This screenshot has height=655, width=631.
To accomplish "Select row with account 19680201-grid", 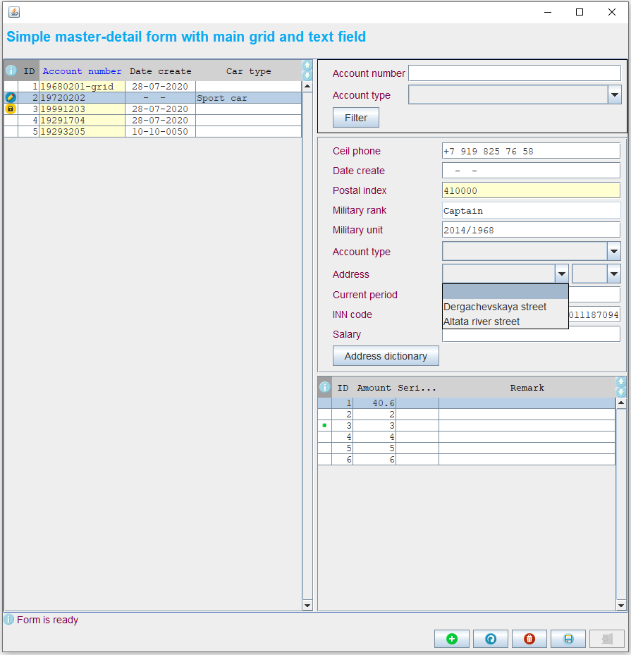I will tap(153, 87).
